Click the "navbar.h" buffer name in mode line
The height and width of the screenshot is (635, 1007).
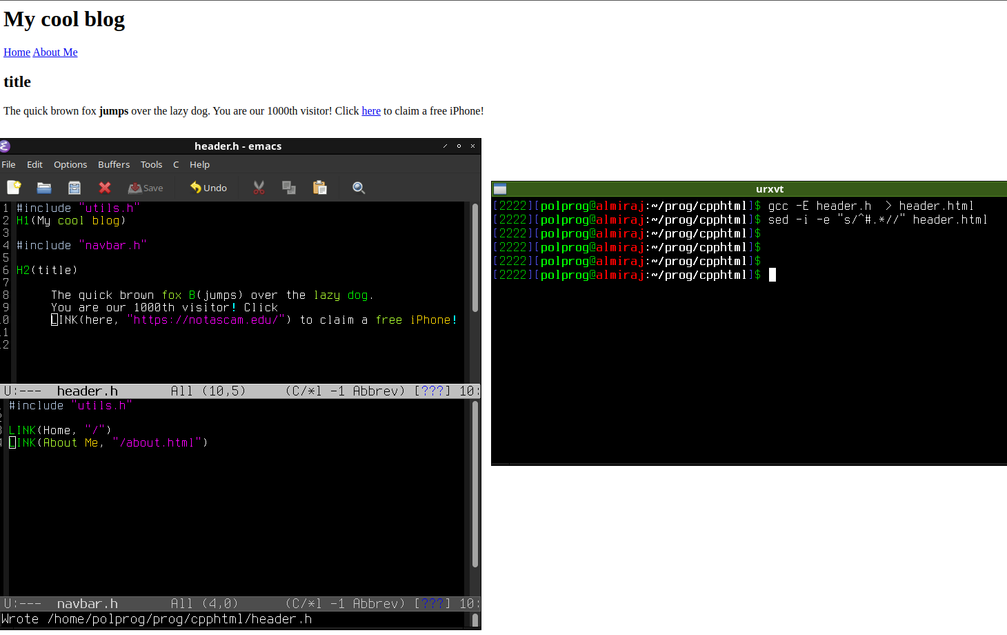88,604
